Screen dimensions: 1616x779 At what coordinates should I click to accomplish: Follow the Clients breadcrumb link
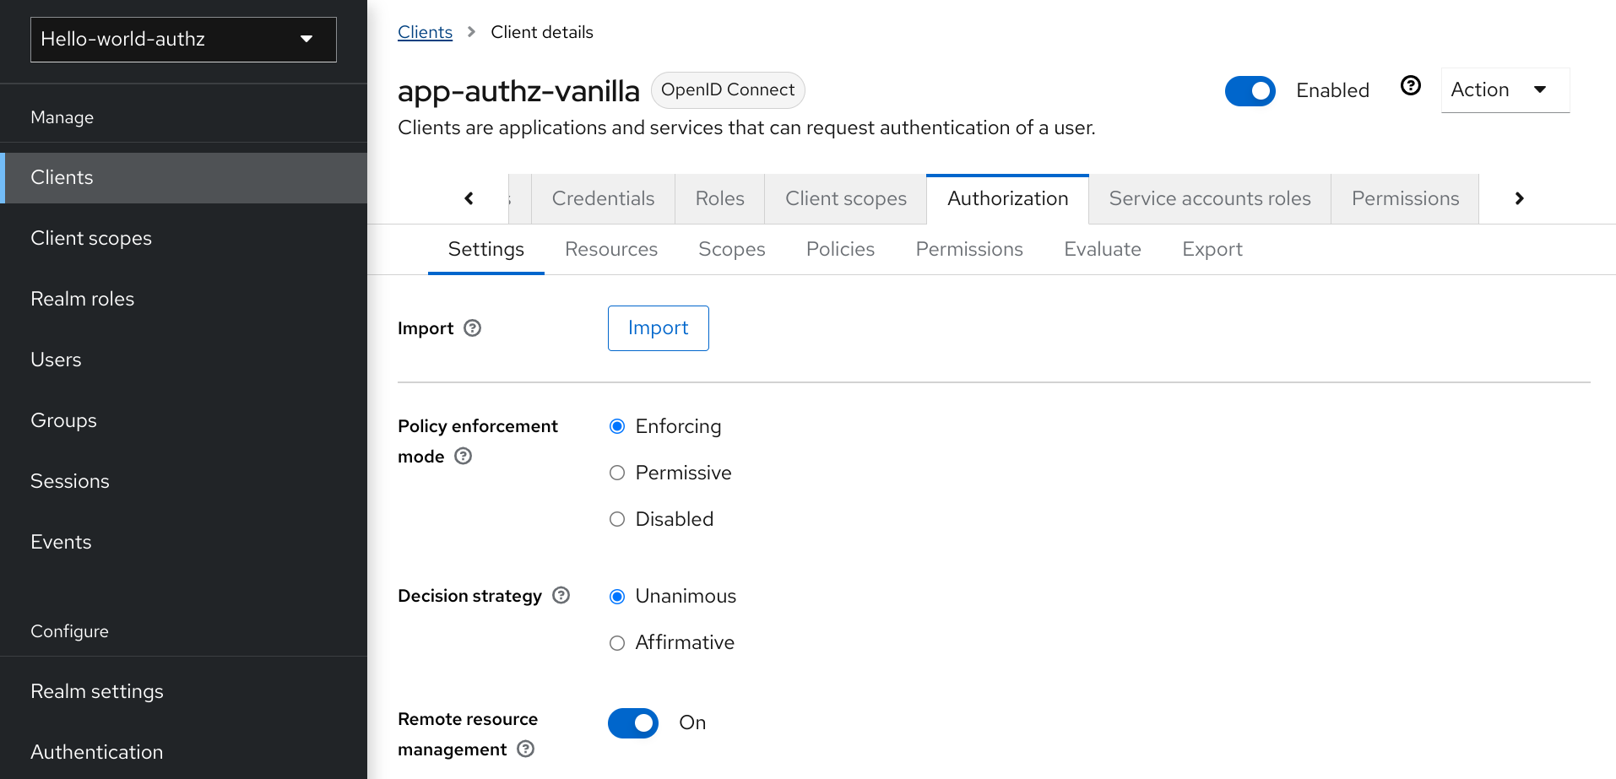pos(425,31)
